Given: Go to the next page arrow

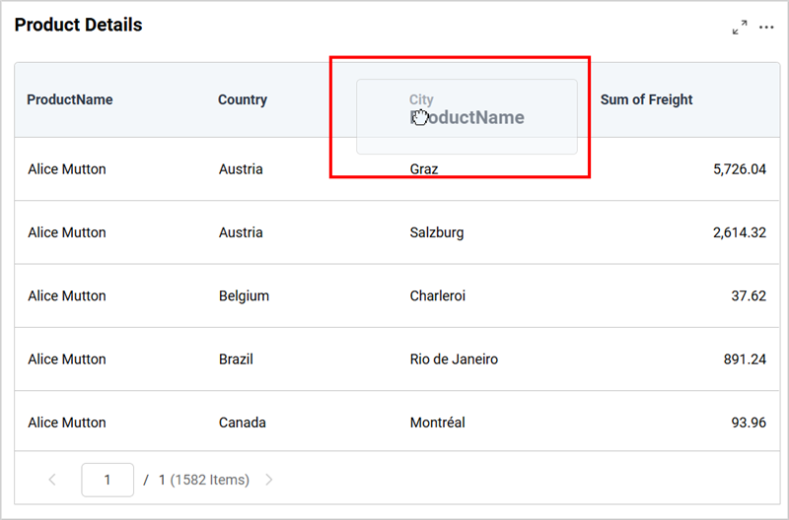Looking at the screenshot, I should (x=269, y=480).
